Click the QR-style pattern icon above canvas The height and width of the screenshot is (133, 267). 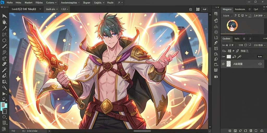click(x=198, y=9)
